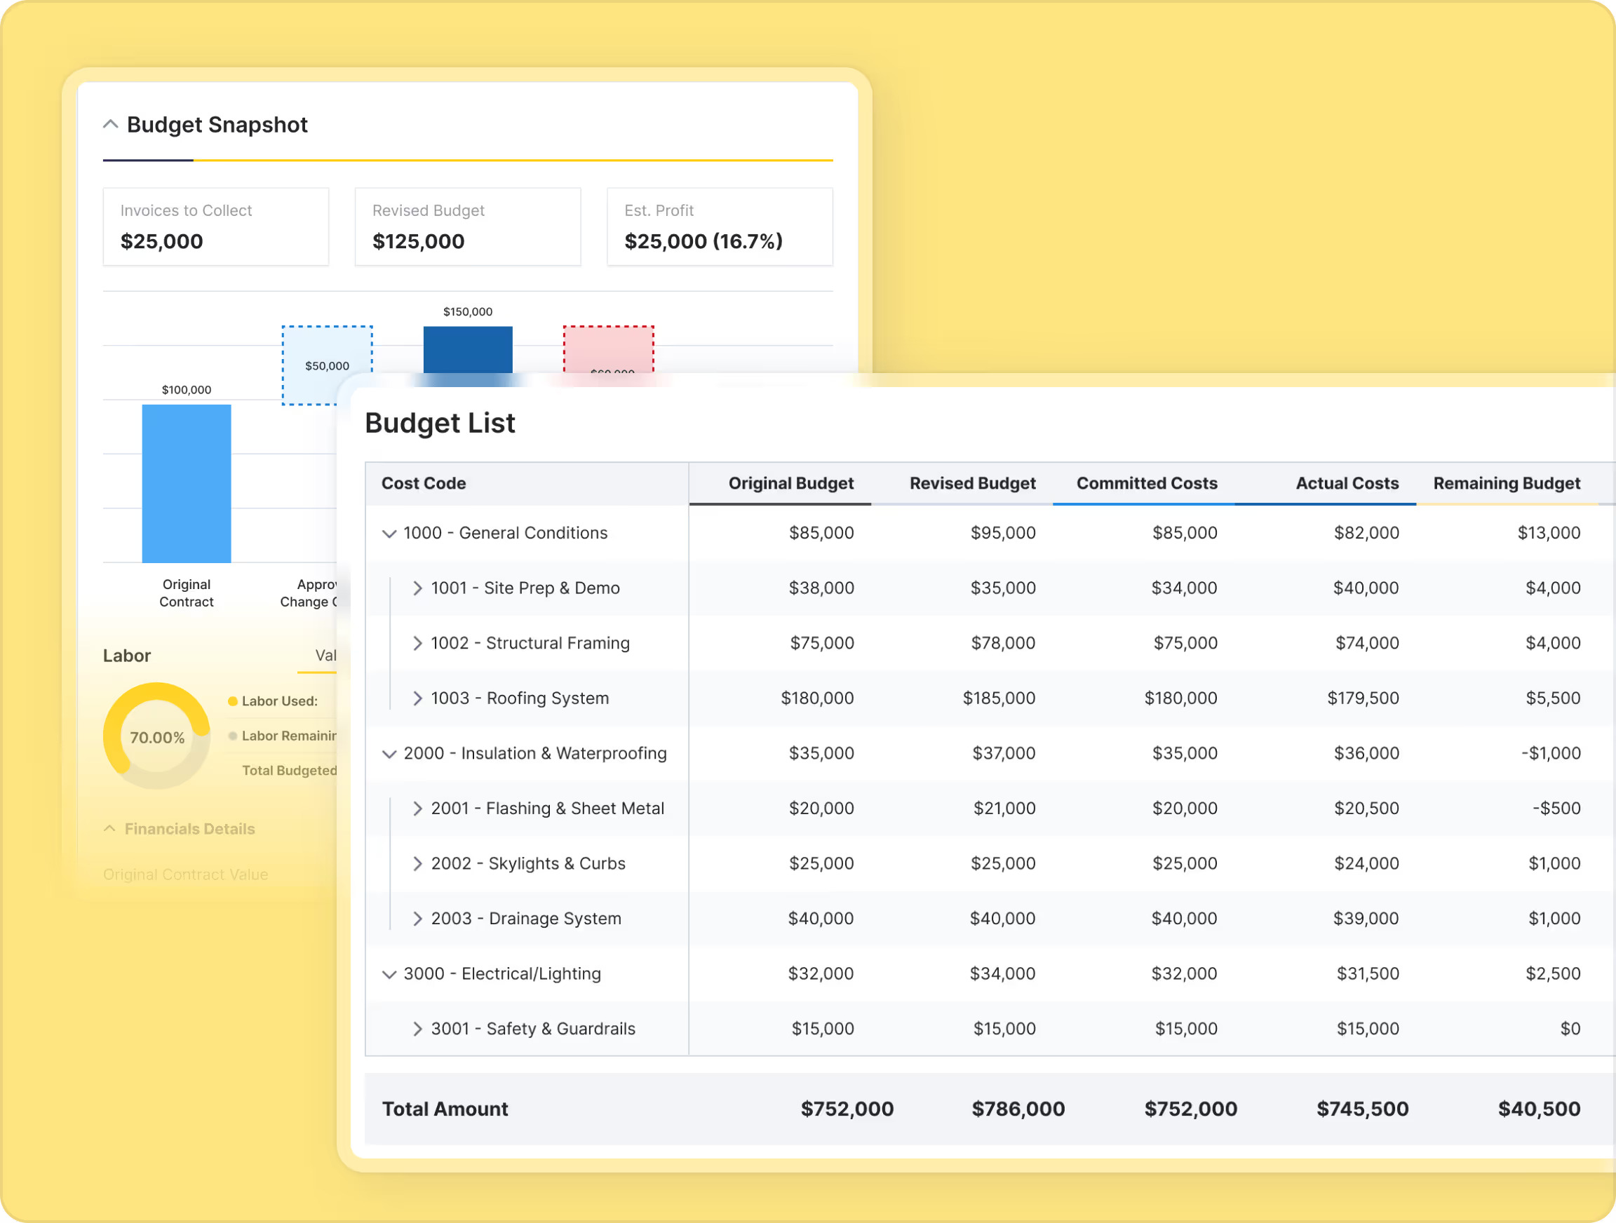Click the Est. Profit summary card
Screen dimensions: 1616x1223
720,227
